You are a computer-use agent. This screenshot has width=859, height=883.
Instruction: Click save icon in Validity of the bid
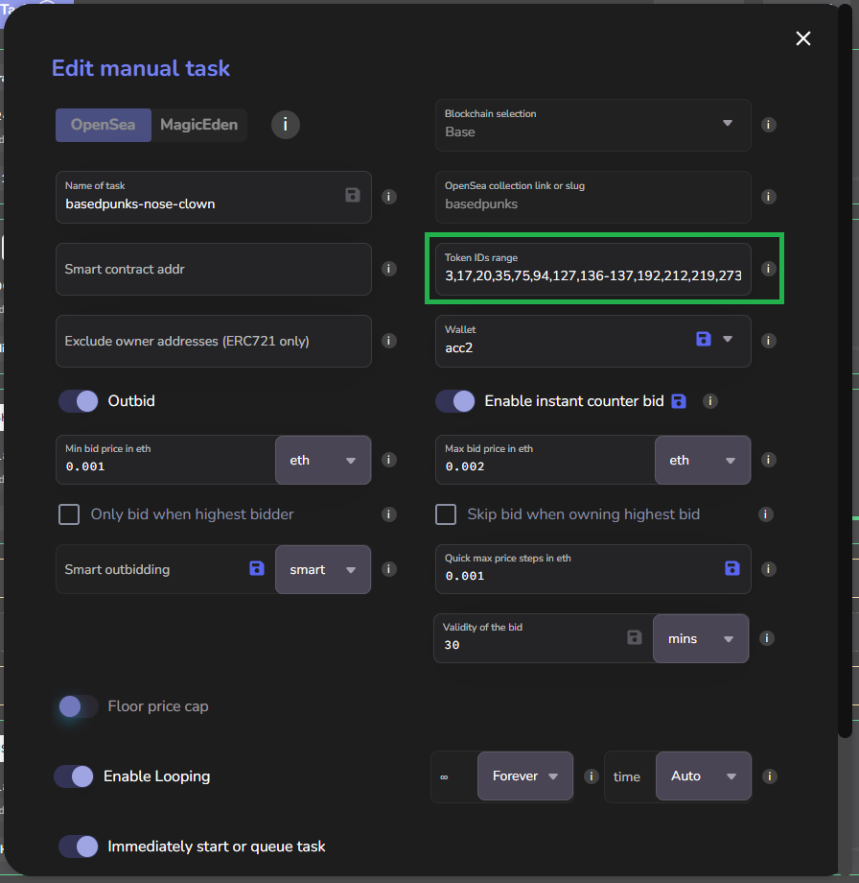[634, 637]
